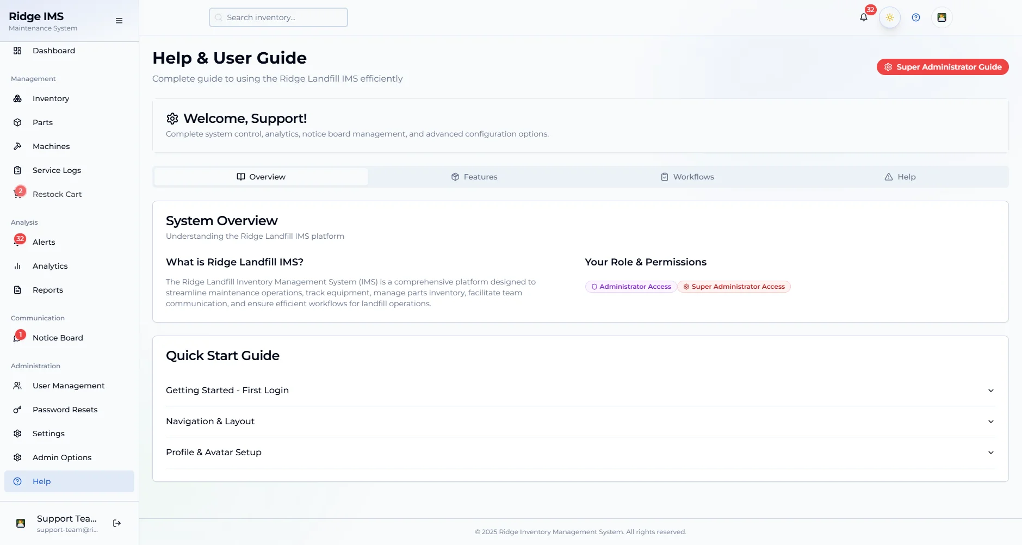Click the Search inventory input field
The height and width of the screenshot is (545, 1022).
click(278, 17)
